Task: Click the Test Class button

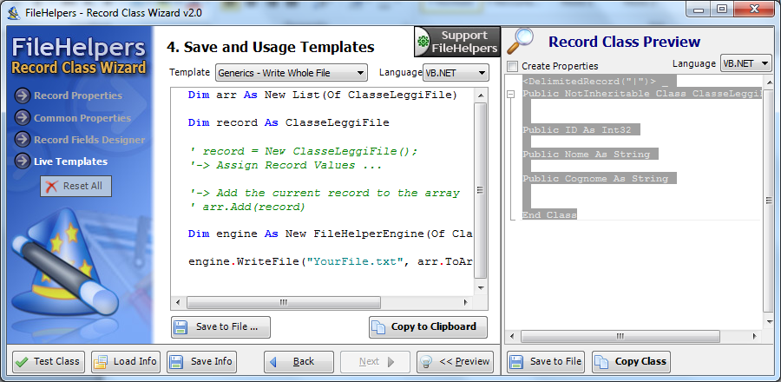Action: pos(49,361)
